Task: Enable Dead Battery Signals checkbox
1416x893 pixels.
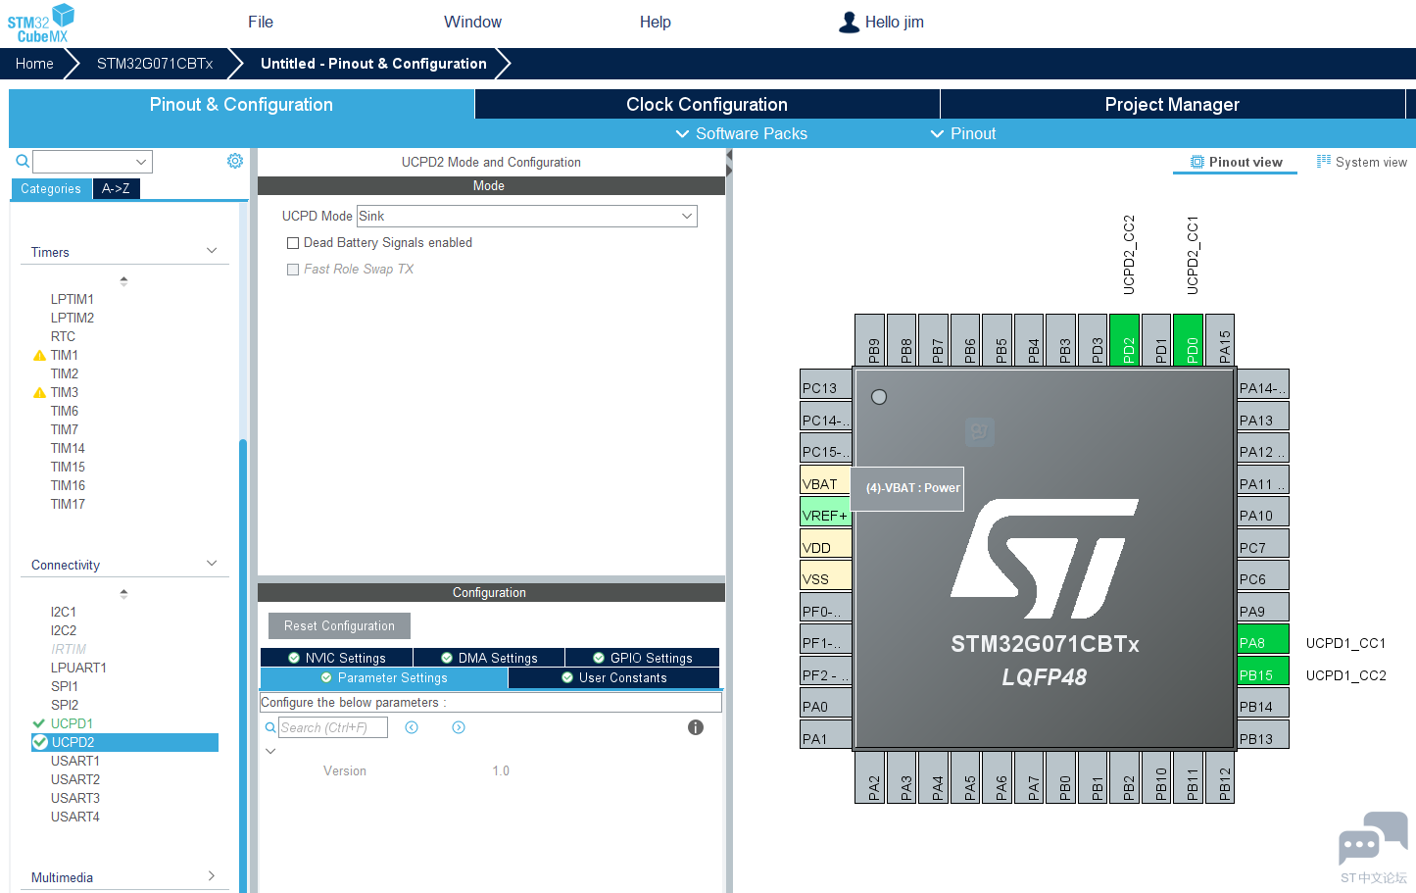Action: pos(292,243)
